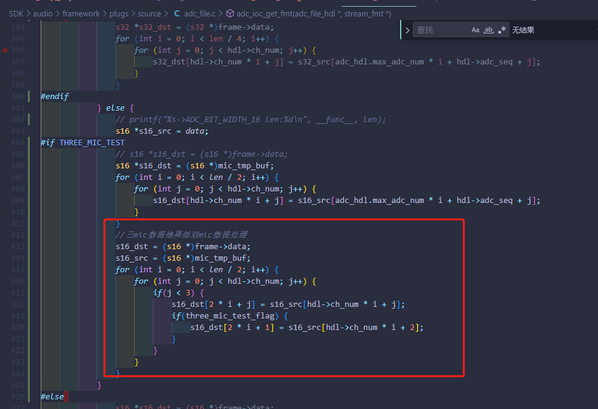Click the function symbol cube icon in breadcrumb
This screenshot has width=598, height=409.
230,14
